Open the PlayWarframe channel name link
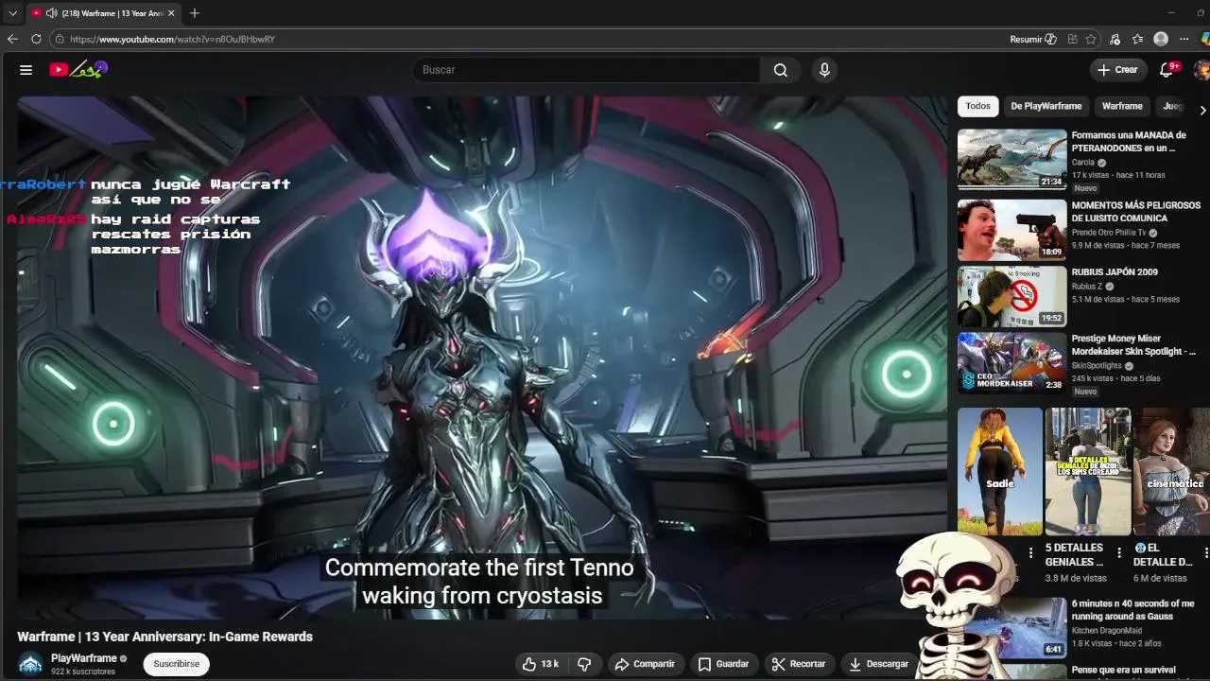1210x681 pixels. (x=83, y=658)
